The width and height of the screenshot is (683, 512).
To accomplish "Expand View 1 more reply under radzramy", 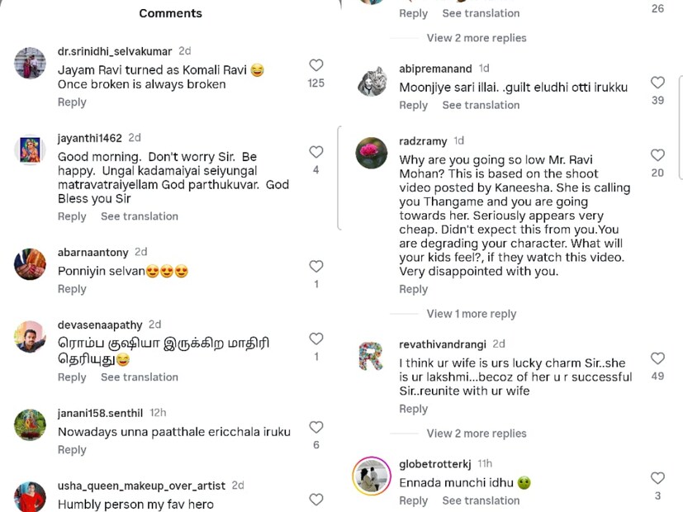I will tap(471, 314).
